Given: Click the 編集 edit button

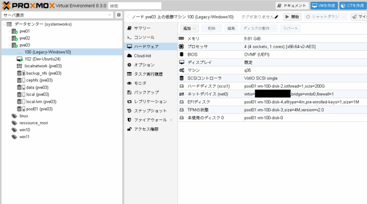Looking at the screenshot, I should (231, 29).
